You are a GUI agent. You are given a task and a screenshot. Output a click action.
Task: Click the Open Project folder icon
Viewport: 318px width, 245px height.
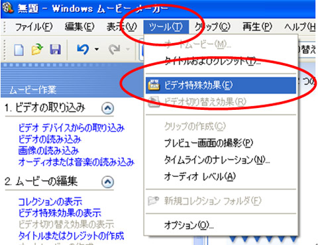(37, 50)
